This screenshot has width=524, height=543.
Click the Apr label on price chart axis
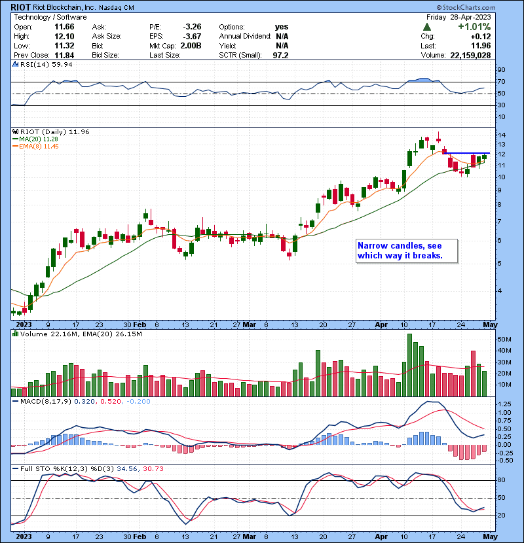pos(381,325)
